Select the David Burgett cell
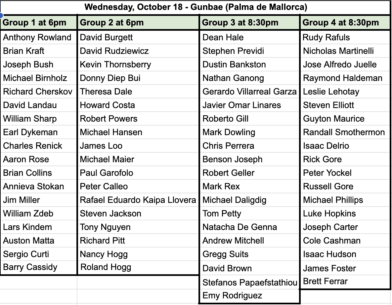 pos(139,37)
